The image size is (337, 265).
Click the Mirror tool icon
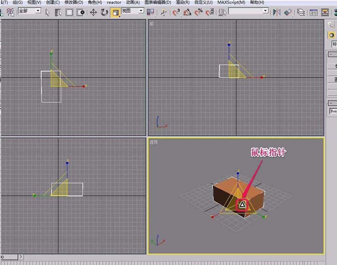pos(277,12)
